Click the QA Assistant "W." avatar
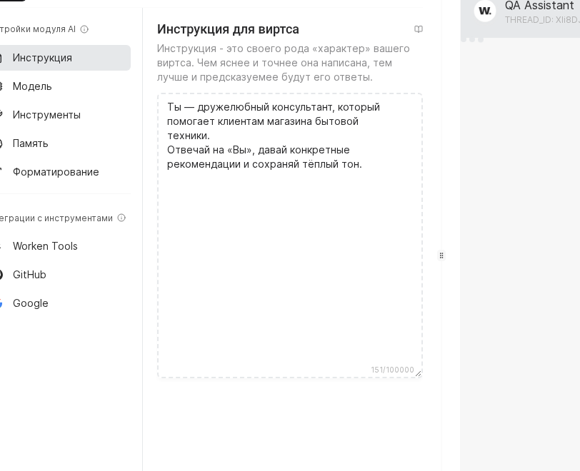The height and width of the screenshot is (471, 580). (x=485, y=11)
